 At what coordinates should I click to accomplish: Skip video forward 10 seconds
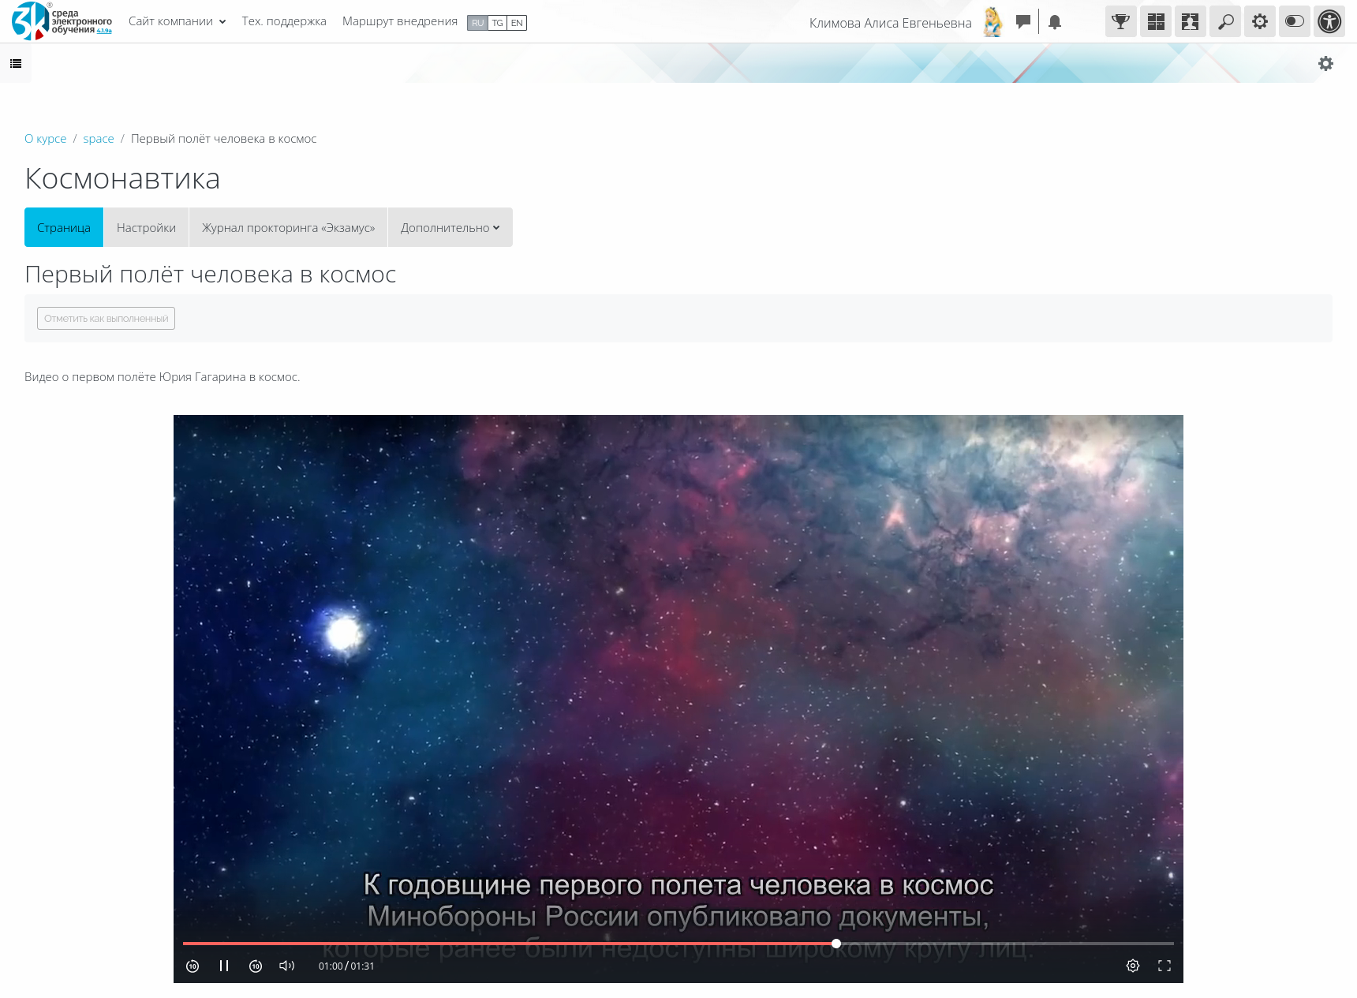[x=256, y=966]
